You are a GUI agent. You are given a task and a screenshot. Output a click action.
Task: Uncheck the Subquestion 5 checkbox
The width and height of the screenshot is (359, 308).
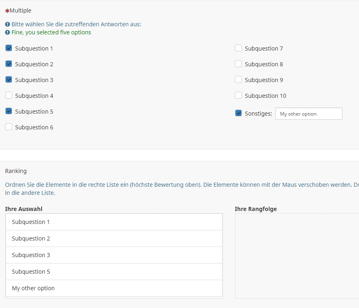point(8,111)
